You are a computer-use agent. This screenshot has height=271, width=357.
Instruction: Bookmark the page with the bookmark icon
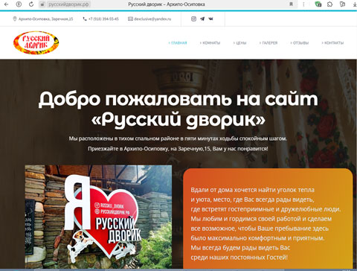(291, 4)
